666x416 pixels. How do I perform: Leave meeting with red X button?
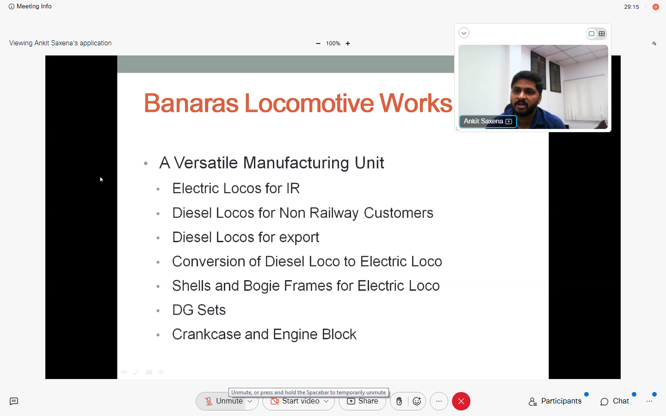tap(461, 401)
